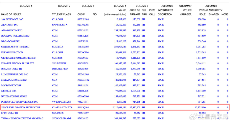Click the ISHARES GOLD TR issuer
The height and width of the screenshot is (122, 230).
pos(11,69)
